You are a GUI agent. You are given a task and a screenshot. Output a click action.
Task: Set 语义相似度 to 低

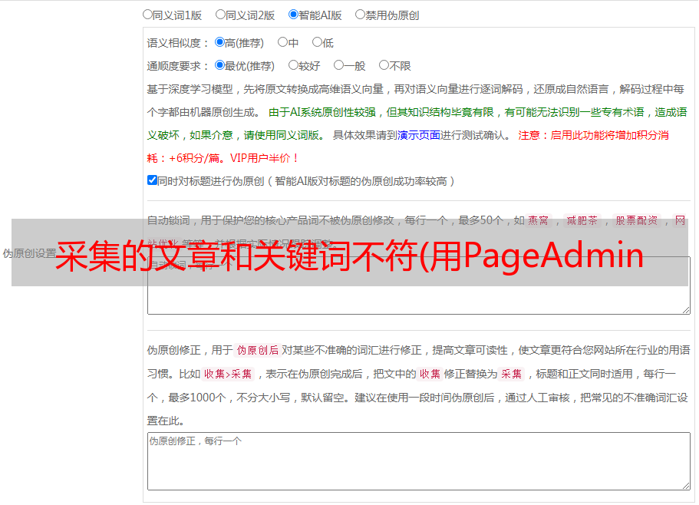coord(317,42)
